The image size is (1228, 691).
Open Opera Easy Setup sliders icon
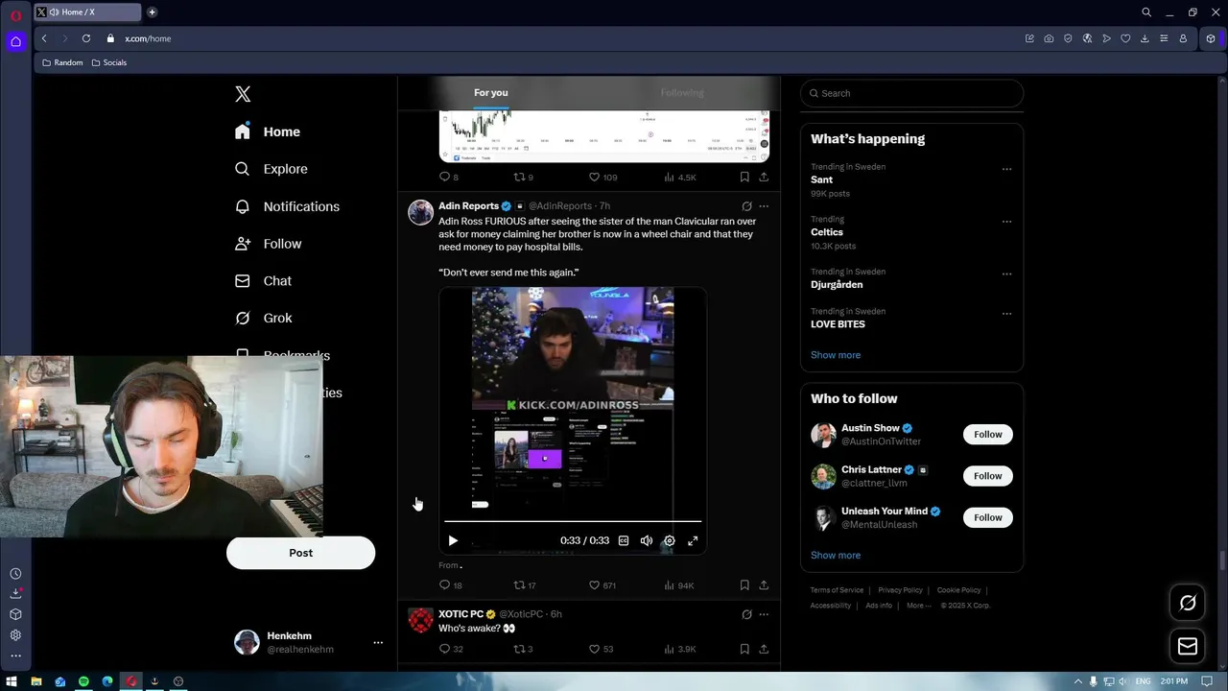[1164, 38]
